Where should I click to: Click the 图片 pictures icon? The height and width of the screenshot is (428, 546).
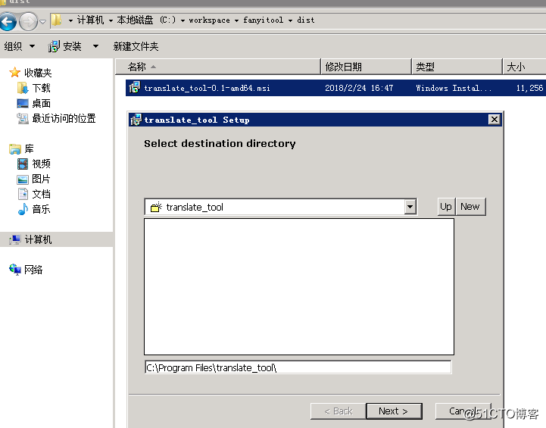tap(23, 180)
